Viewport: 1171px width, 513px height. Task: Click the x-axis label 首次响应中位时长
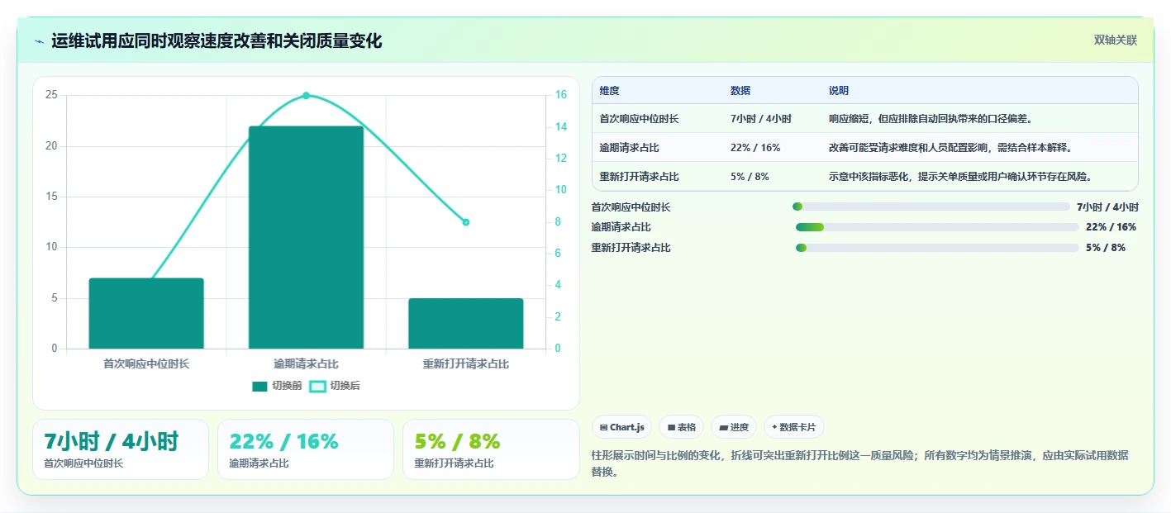146,363
